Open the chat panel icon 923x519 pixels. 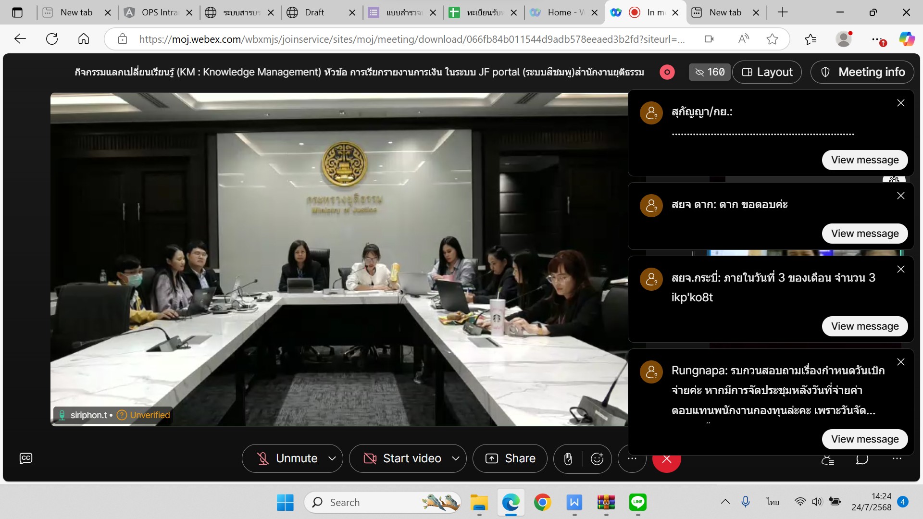[x=862, y=460]
